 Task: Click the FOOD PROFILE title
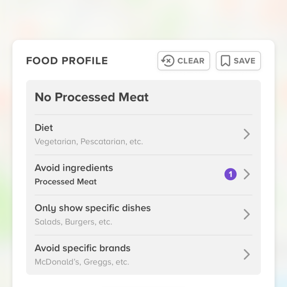(67, 61)
